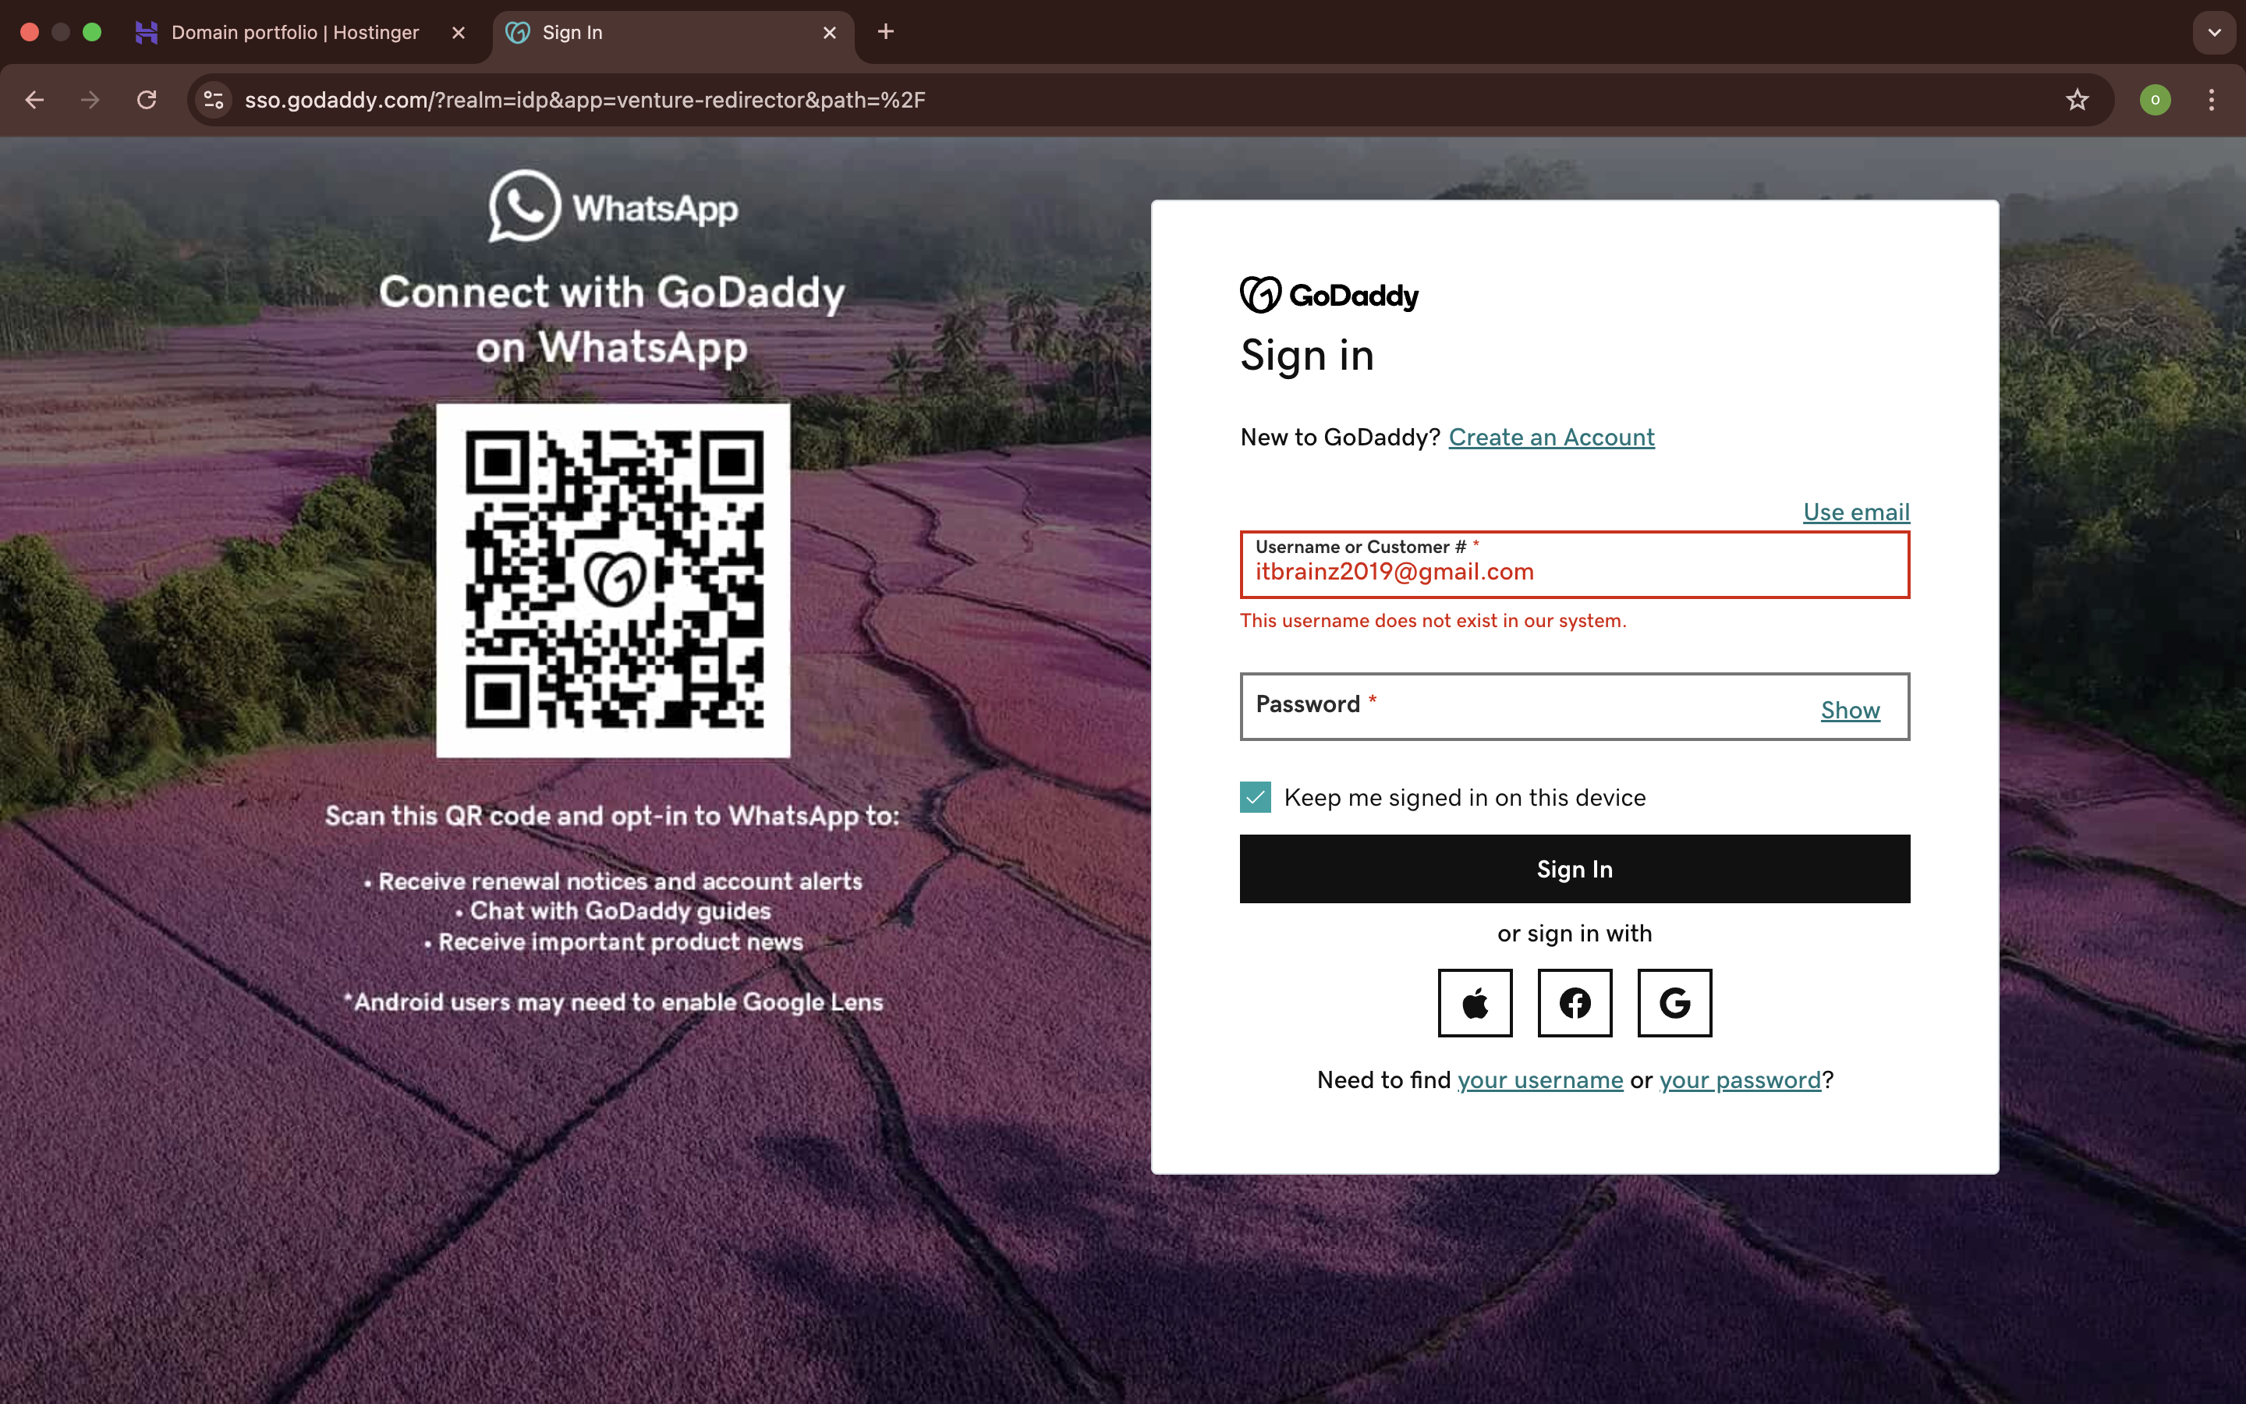Switch to Domain portfolio Hostinger tab

click(x=295, y=33)
